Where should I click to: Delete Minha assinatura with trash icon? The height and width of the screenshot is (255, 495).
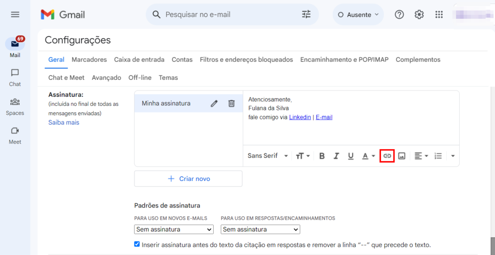[232, 104]
